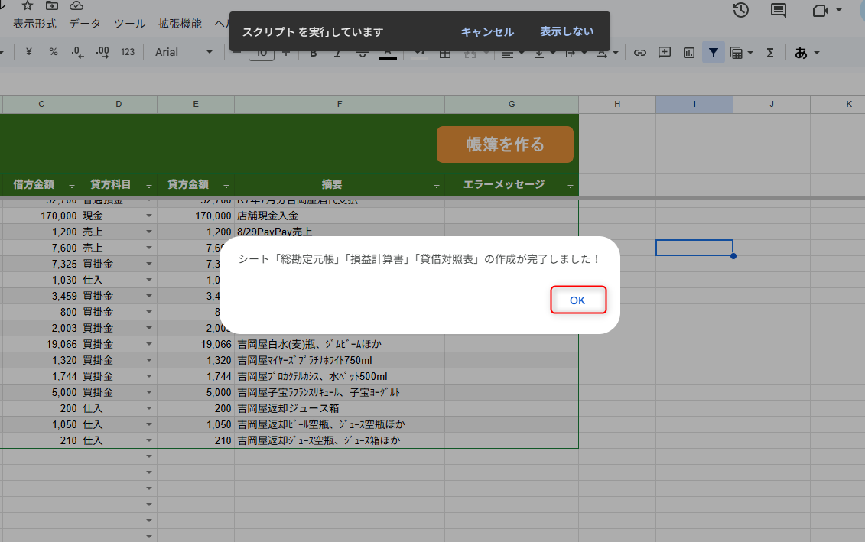The image size is (865, 542).
Task: Click the 帳簿を作る orange button
Action: click(x=505, y=144)
